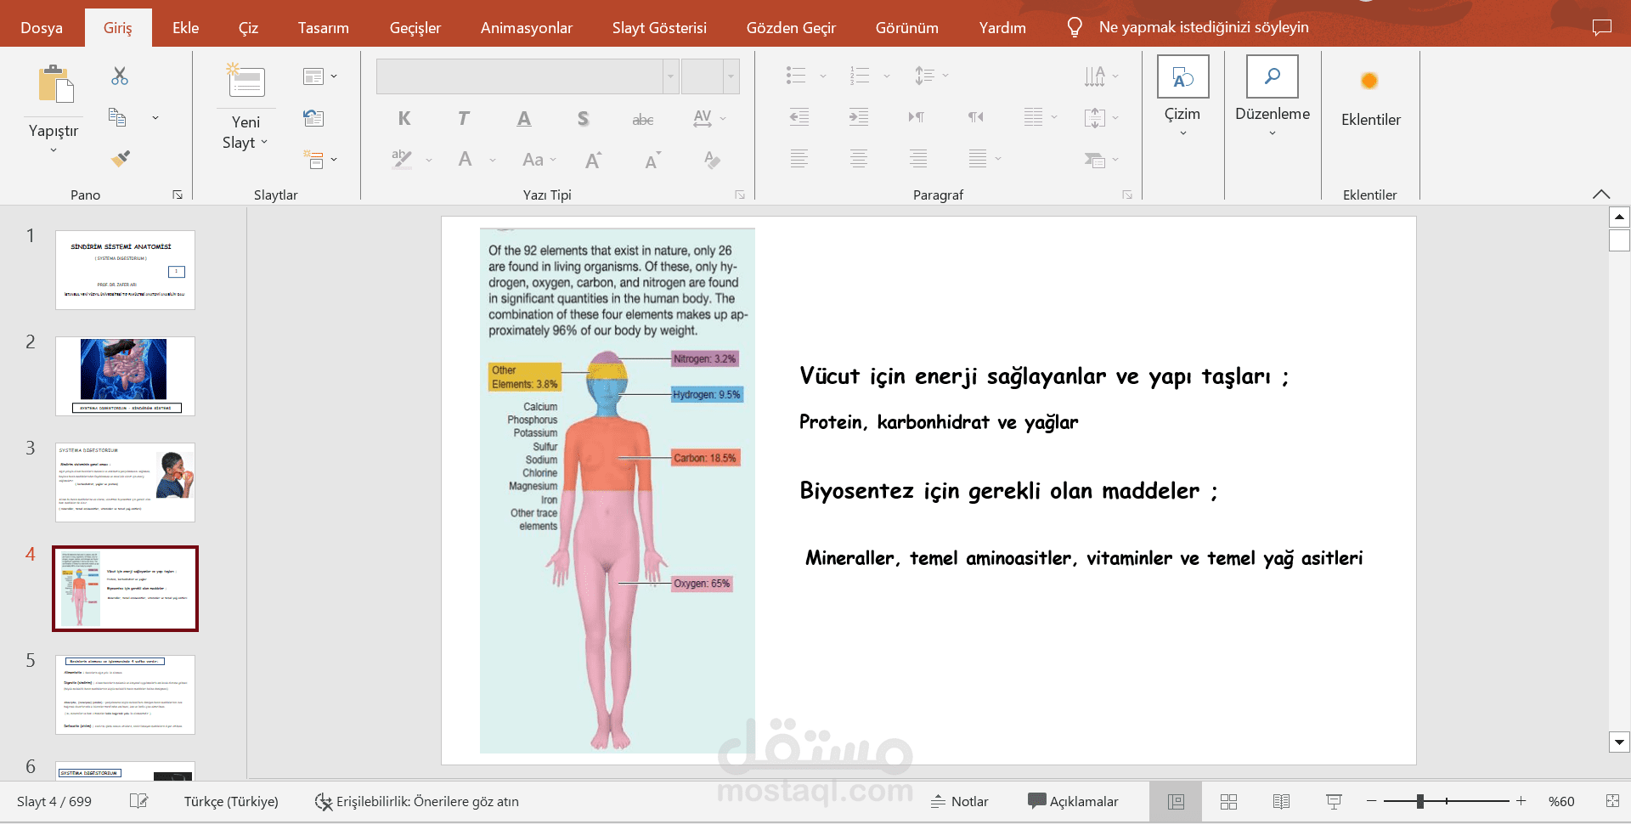Viewport: 1631px width, 824px height.
Task: Click the right-to-left text direction icon
Action: (976, 117)
